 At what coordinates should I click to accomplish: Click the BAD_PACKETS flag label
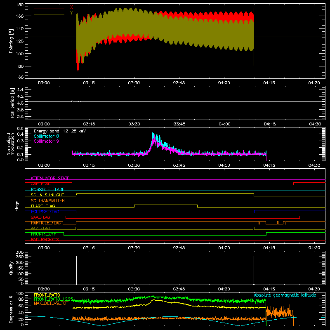coord(45,239)
